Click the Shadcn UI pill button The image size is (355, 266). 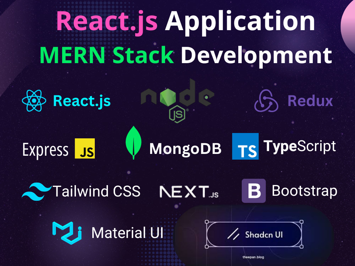click(254, 234)
